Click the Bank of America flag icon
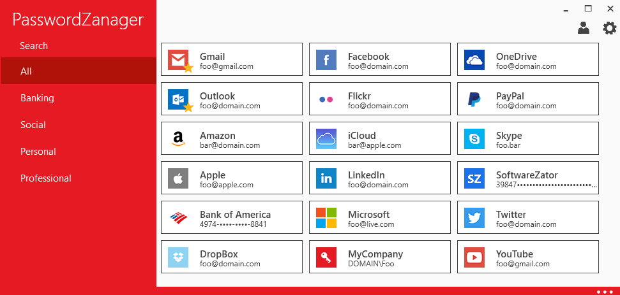 (178, 218)
